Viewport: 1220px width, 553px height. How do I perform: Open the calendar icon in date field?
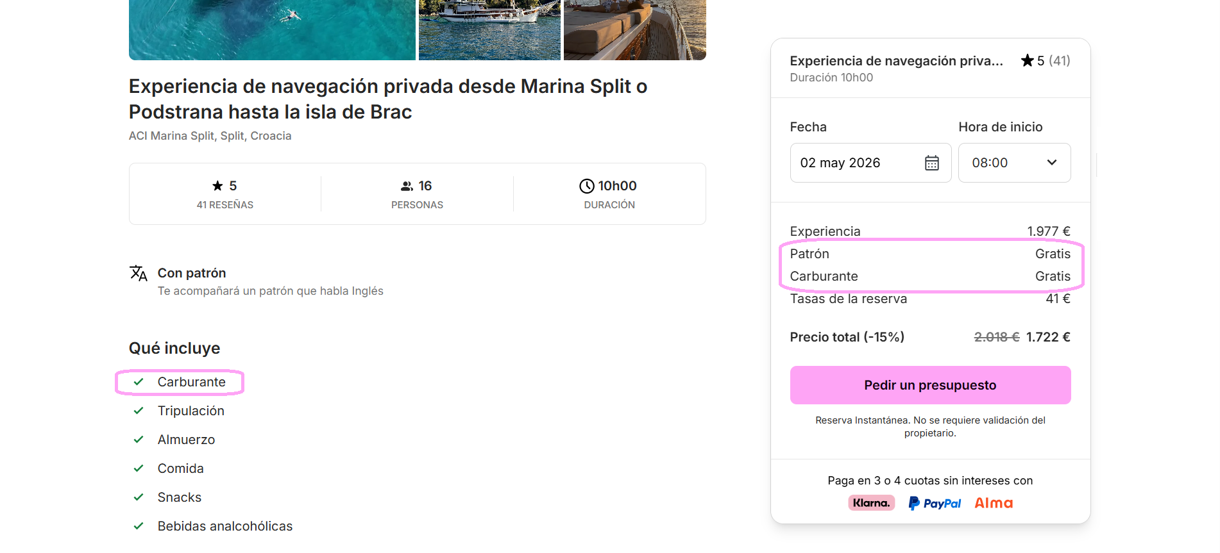pos(931,163)
